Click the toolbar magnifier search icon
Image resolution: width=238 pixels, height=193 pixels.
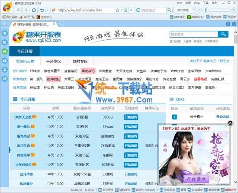pos(169,10)
